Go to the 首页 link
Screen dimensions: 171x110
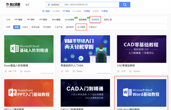coord(27,5)
